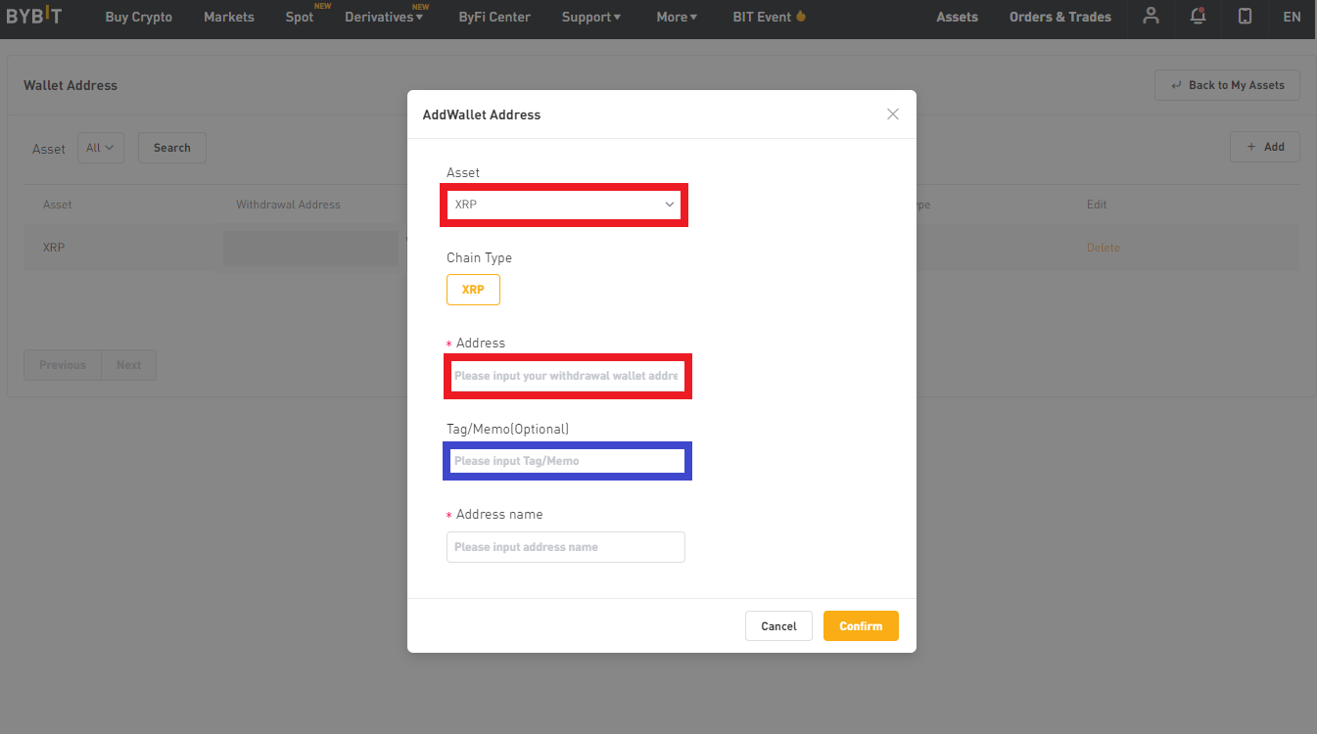Close the Add Wallet Address dialog

(893, 114)
